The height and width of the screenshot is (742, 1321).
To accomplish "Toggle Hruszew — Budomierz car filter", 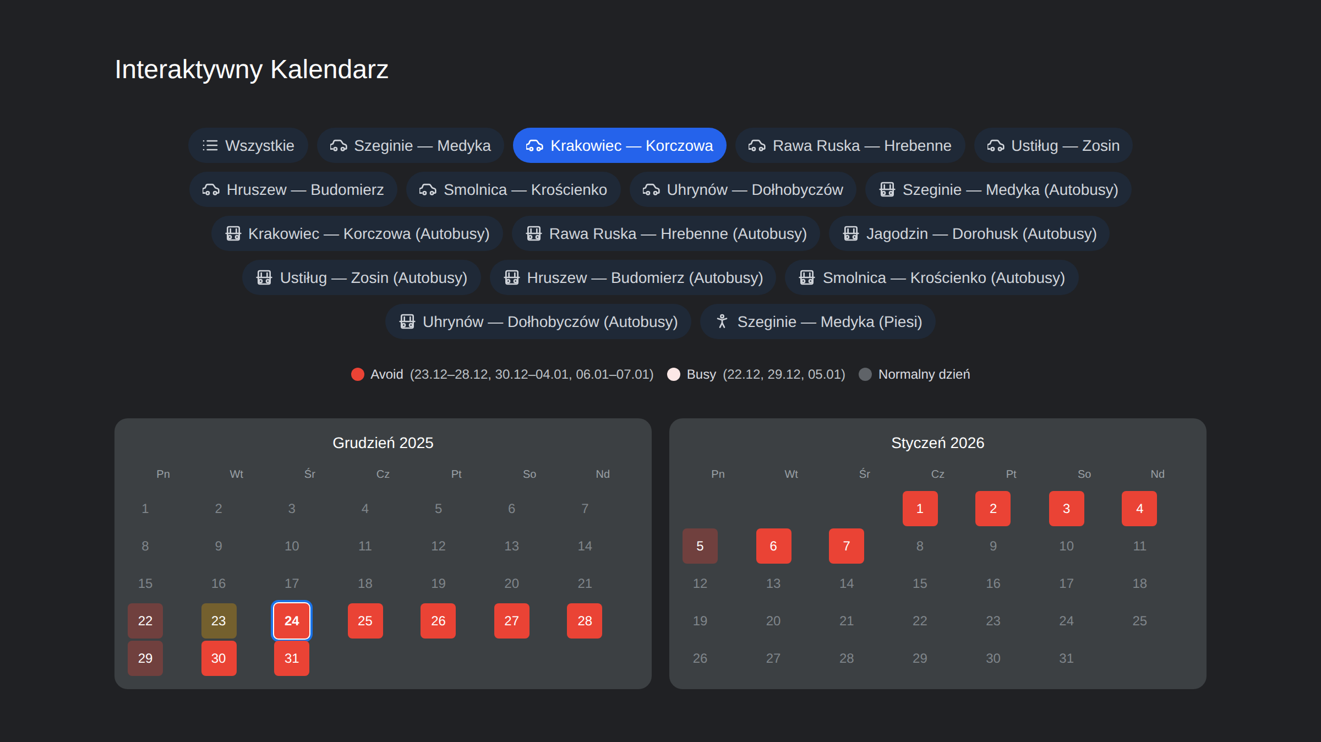I will [x=293, y=189].
